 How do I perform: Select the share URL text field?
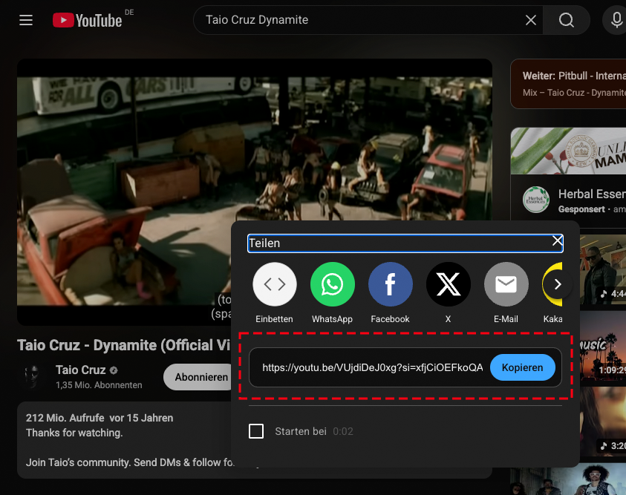(371, 367)
